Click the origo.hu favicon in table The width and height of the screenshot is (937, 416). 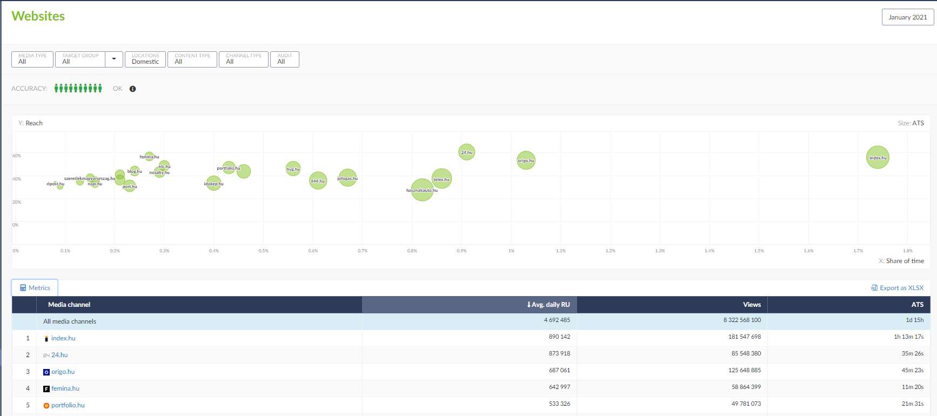tap(46, 372)
